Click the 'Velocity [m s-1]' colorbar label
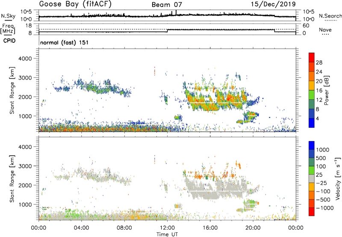 [338, 178]
